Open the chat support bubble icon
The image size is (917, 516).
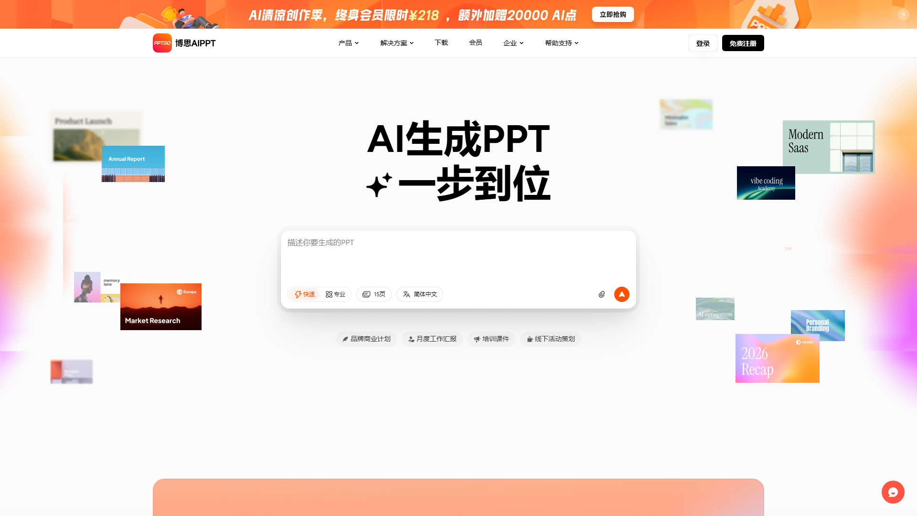(x=893, y=492)
